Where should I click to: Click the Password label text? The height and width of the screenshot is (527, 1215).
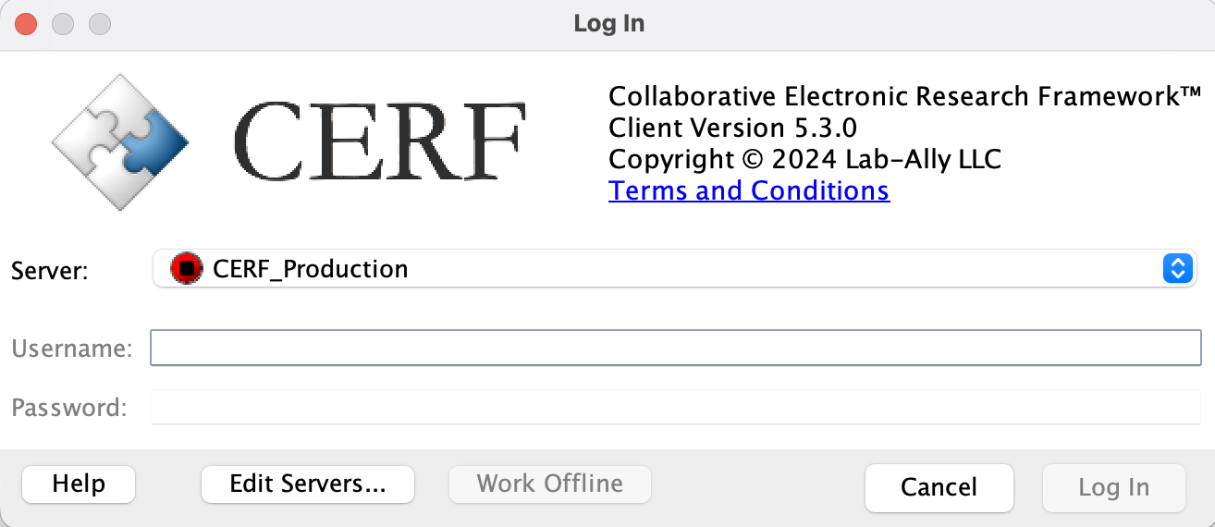coord(69,408)
